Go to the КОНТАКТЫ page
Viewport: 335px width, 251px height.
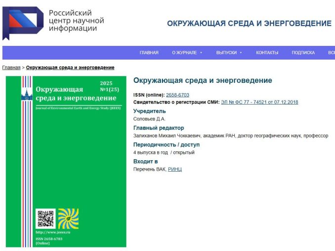click(267, 53)
